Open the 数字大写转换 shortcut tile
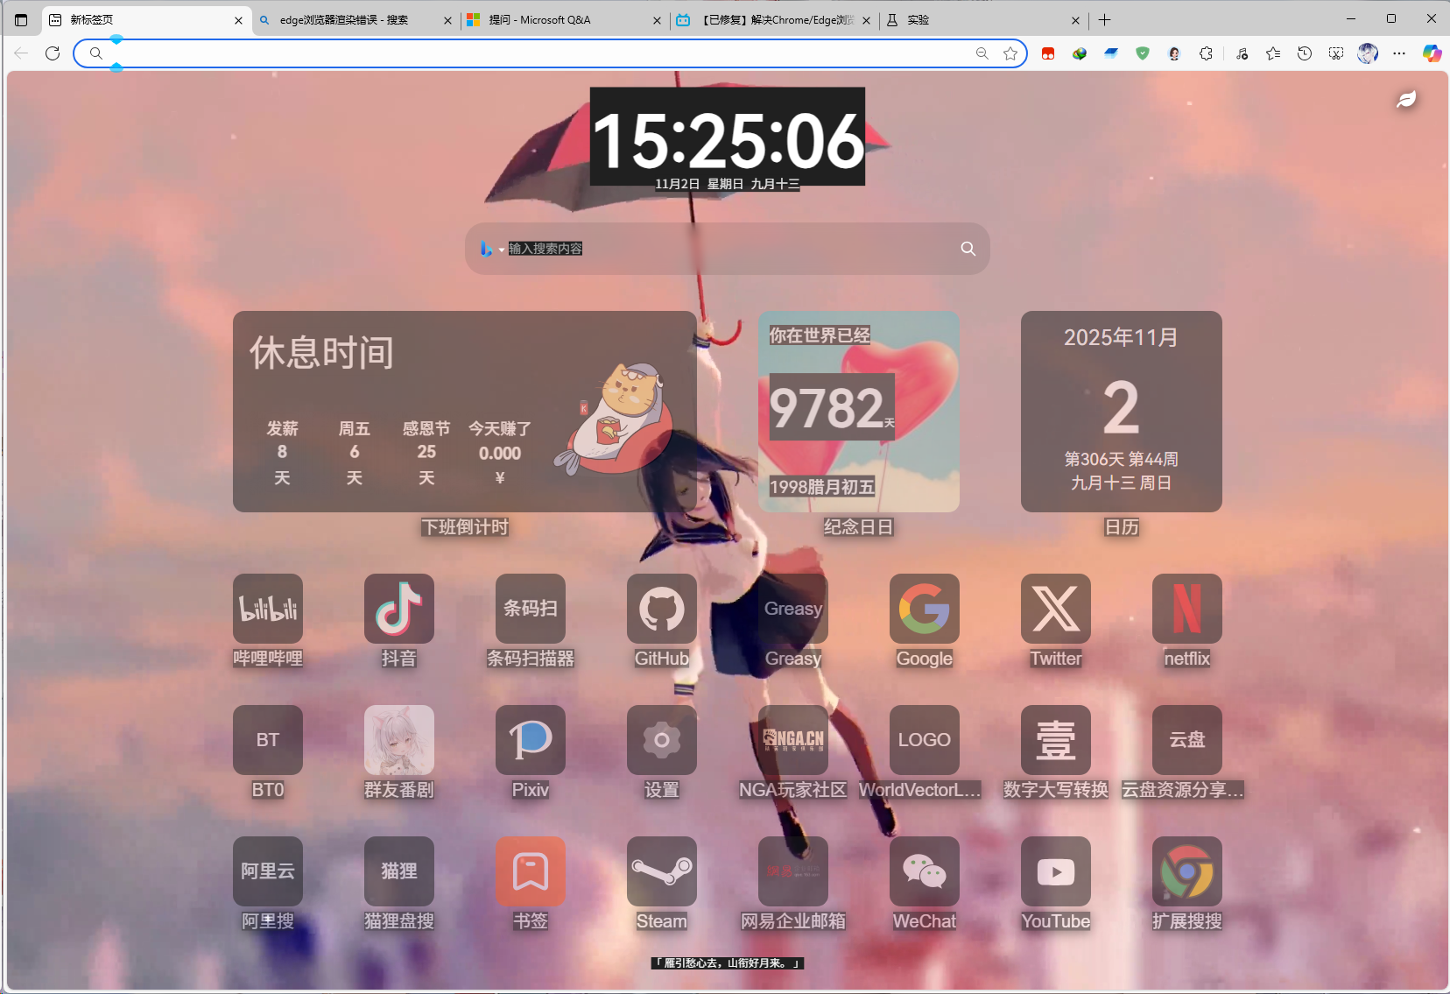 pyautogui.click(x=1056, y=740)
